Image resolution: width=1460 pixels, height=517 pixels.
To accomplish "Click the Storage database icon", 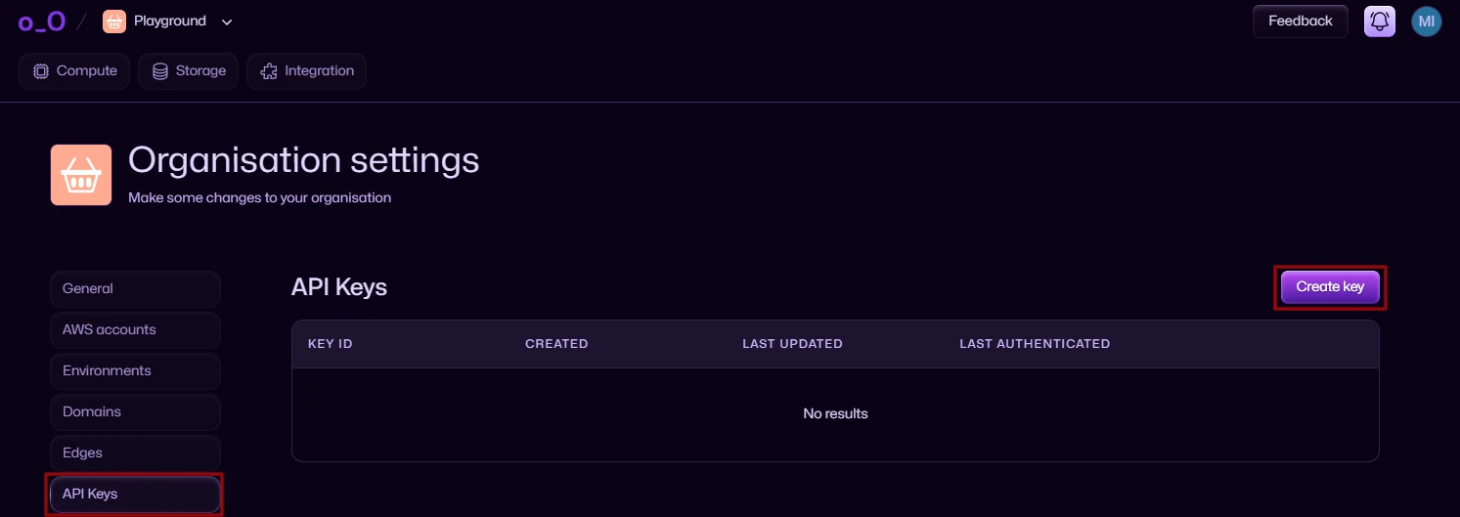I will [160, 71].
